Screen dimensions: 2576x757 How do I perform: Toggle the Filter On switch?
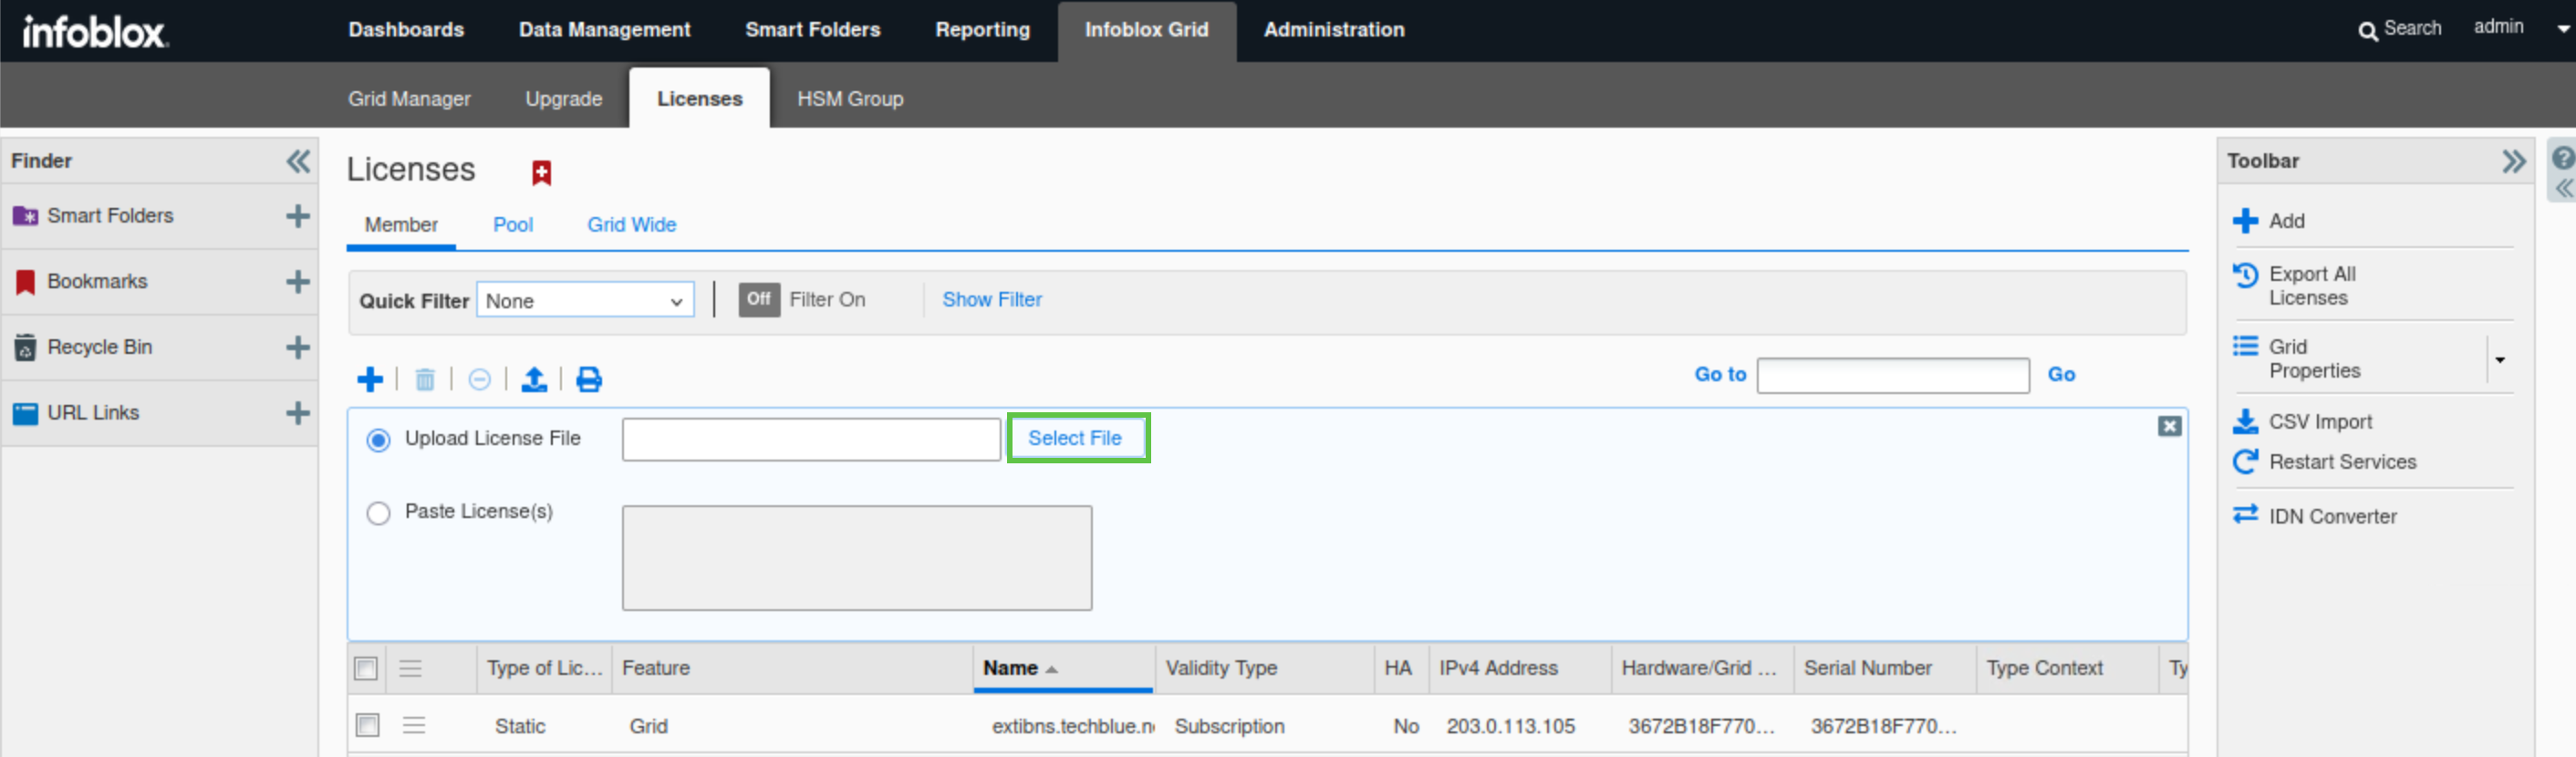(759, 299)
